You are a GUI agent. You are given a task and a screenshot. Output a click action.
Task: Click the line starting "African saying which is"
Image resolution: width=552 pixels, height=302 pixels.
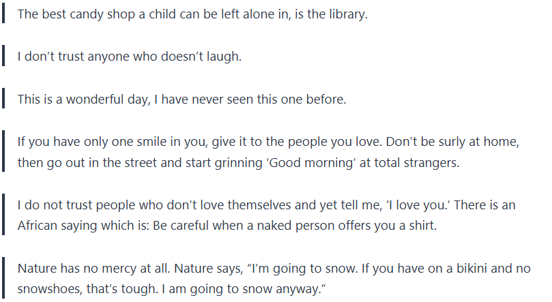227,227
